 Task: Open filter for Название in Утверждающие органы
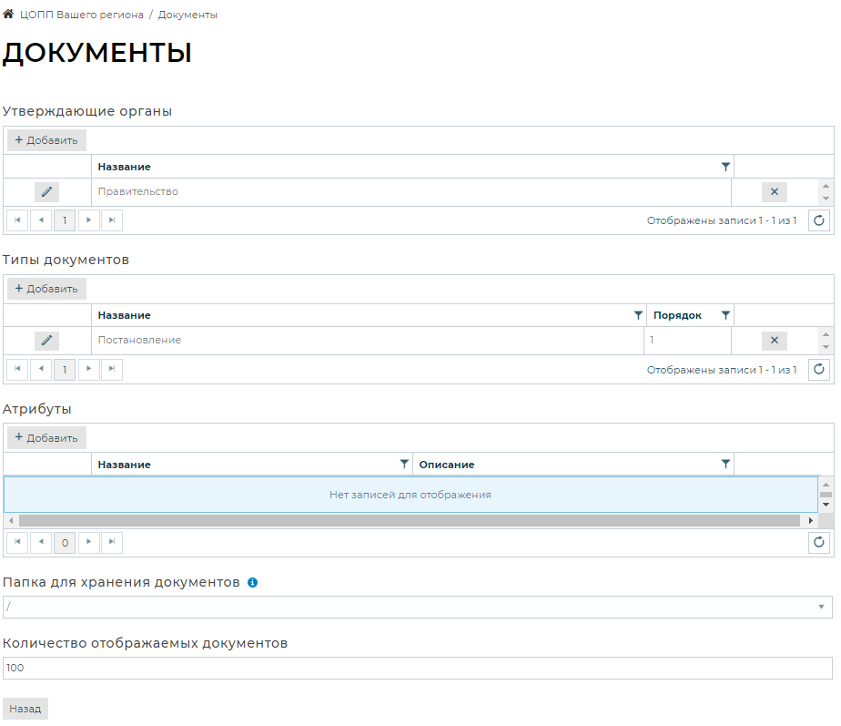(x=725, y=167)
